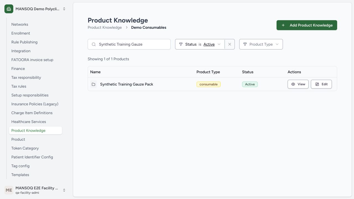
Task: Click the Active status badge in table
Action: [250, 84]
